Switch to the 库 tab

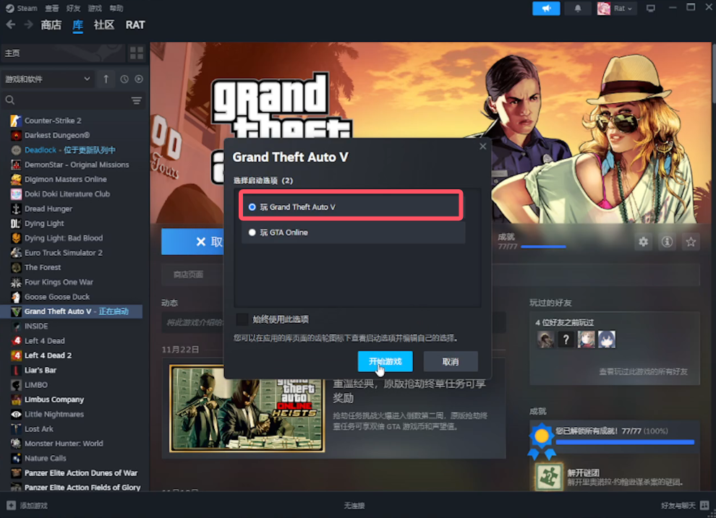[x=77, y=25]
